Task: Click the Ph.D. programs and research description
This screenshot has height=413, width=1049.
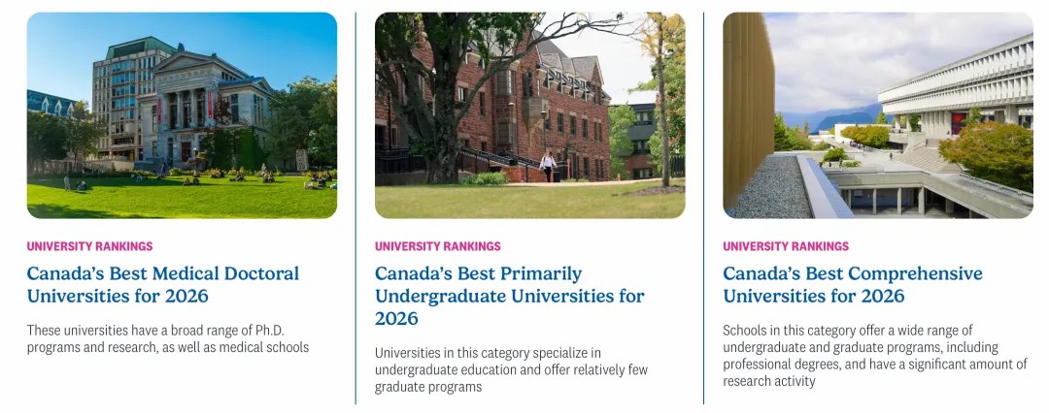Action: [168, 338]
